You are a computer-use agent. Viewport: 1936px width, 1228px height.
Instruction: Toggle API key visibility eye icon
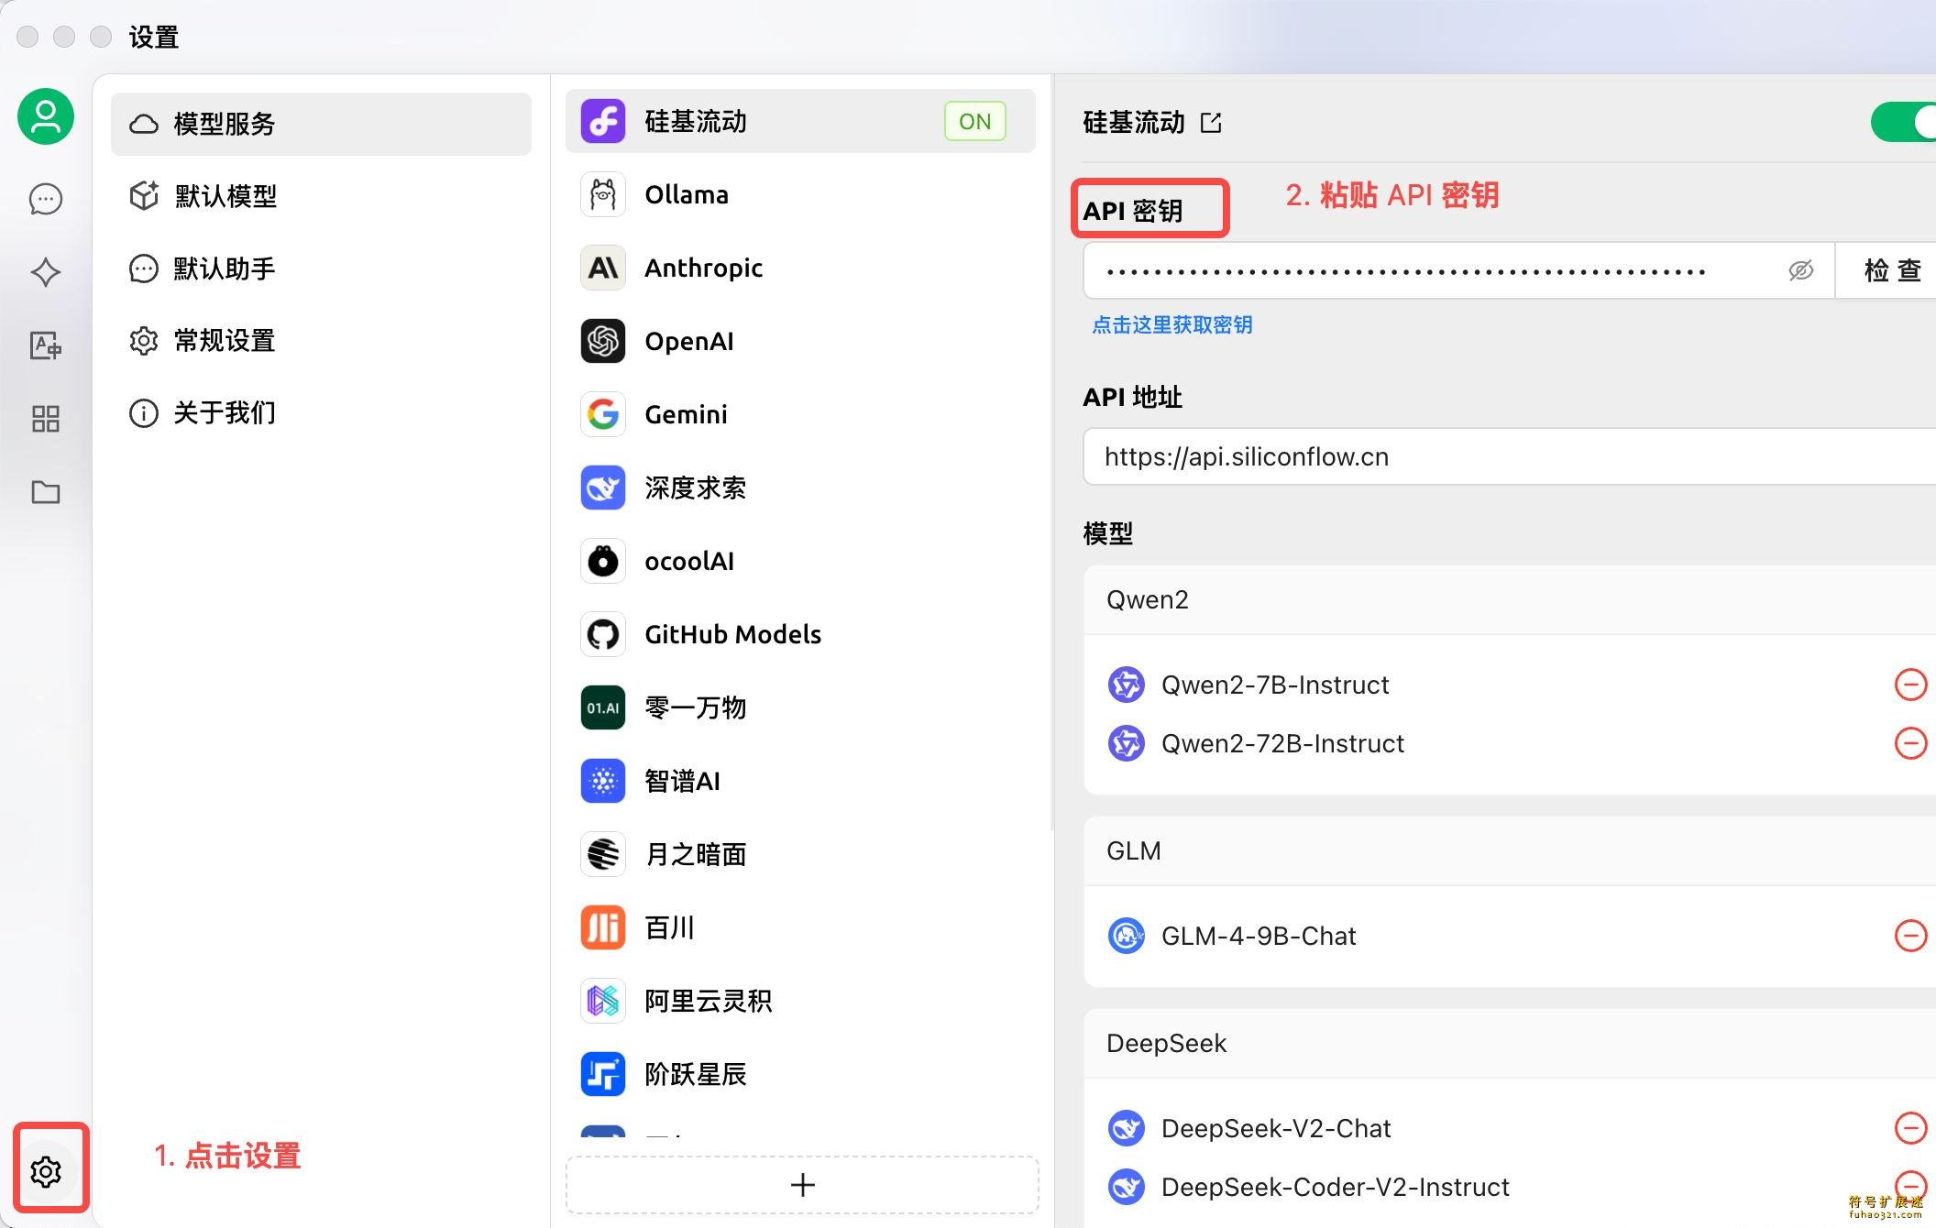pos(1800,271)
